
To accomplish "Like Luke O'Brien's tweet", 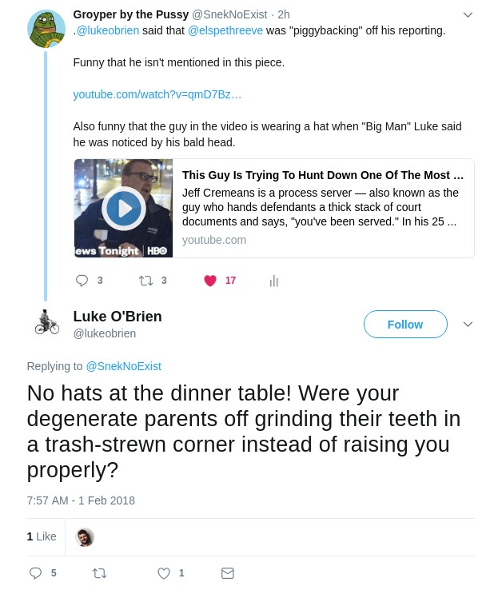I will pos(164,573).
